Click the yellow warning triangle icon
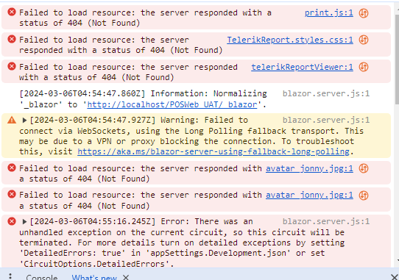Image resolution: width=399 pixels, height=280 pixels. point(12,120)
